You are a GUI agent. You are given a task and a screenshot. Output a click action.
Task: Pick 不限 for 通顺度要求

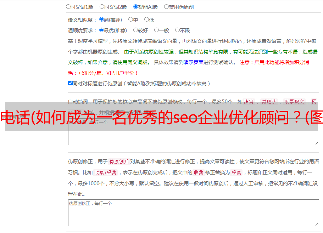click(x=177, y=30)
